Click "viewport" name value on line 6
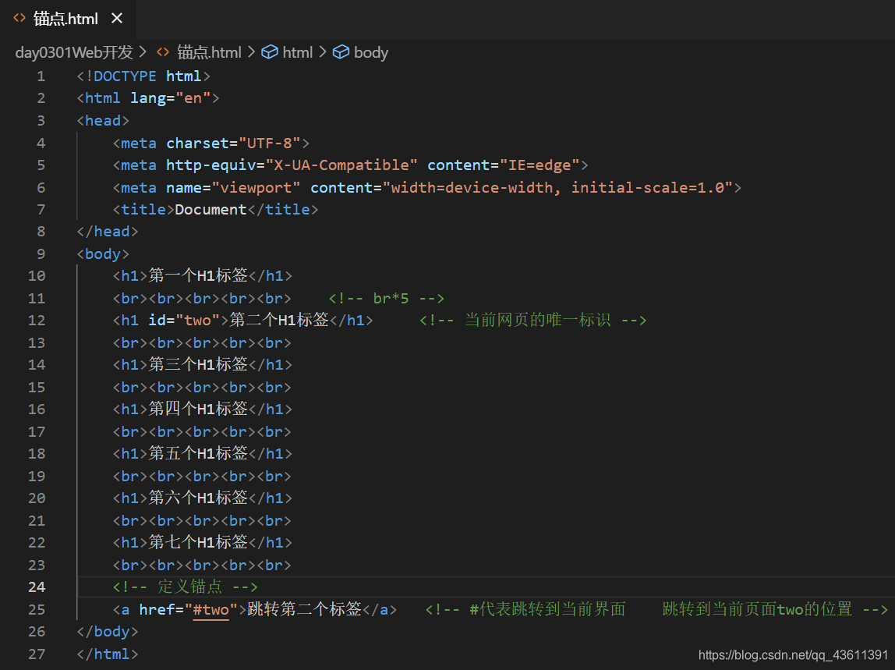This screenshot has height=670, width=895. point(256,187)
